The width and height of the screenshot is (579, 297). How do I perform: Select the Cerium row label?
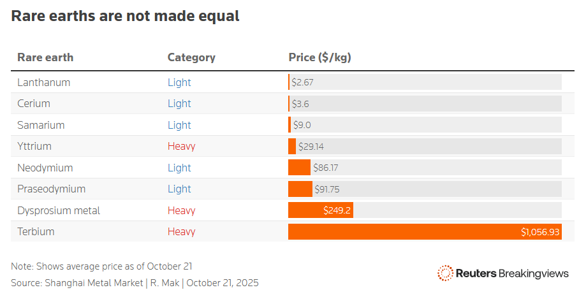pos(34,103)
